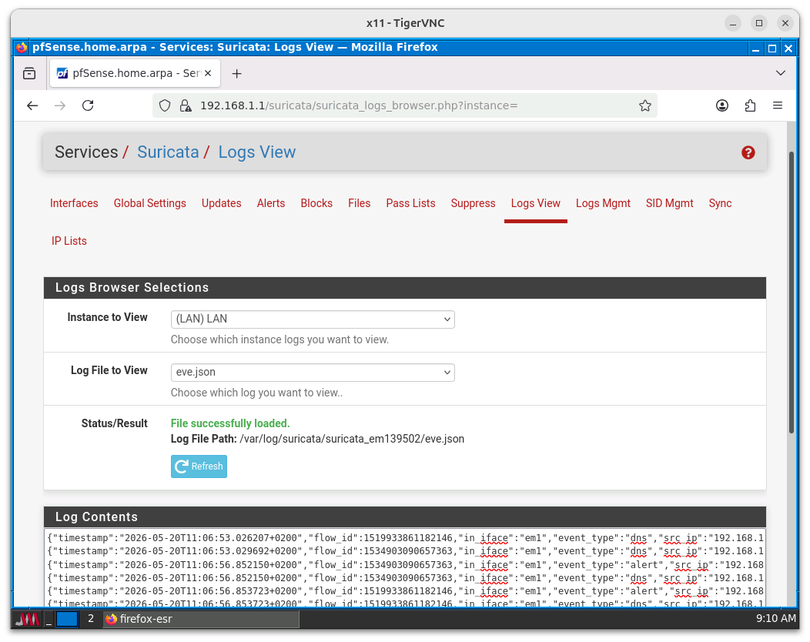This screenshot has width=810, height=642.
Task: Click the forward navigation arrow
Action: (x=60, y=105)
